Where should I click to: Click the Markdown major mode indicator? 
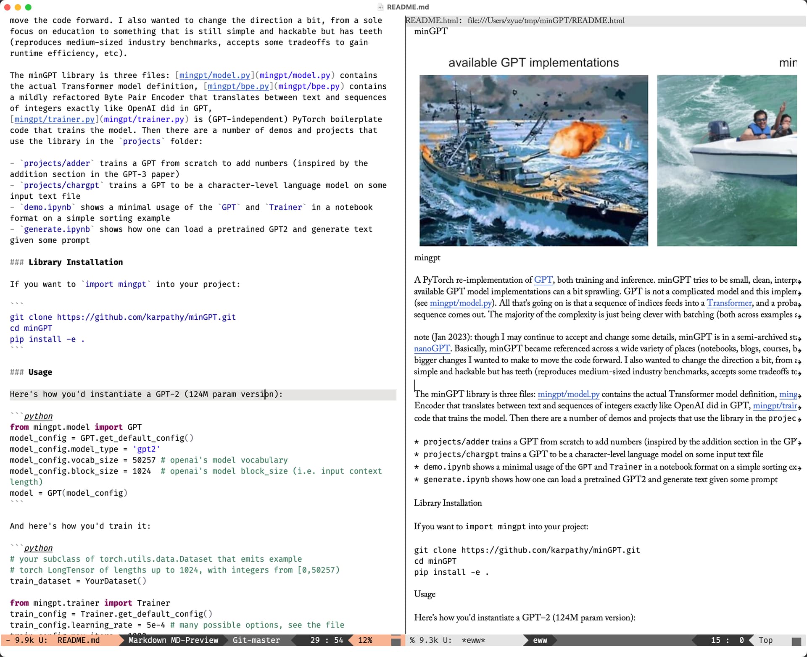click(147, 640)
